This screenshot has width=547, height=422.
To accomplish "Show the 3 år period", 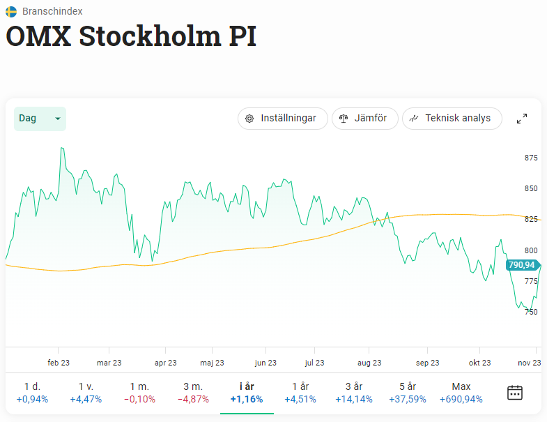I will tap(354, 393).
